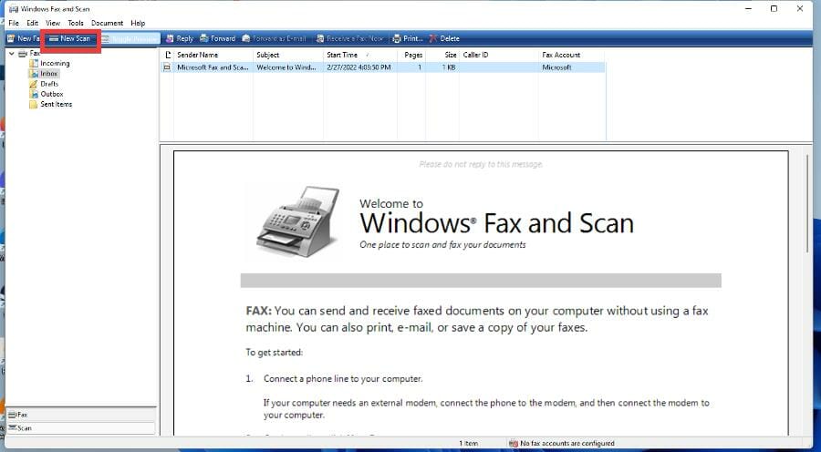Select the Fax root folder
821x452 pixels.
point(29,54)
